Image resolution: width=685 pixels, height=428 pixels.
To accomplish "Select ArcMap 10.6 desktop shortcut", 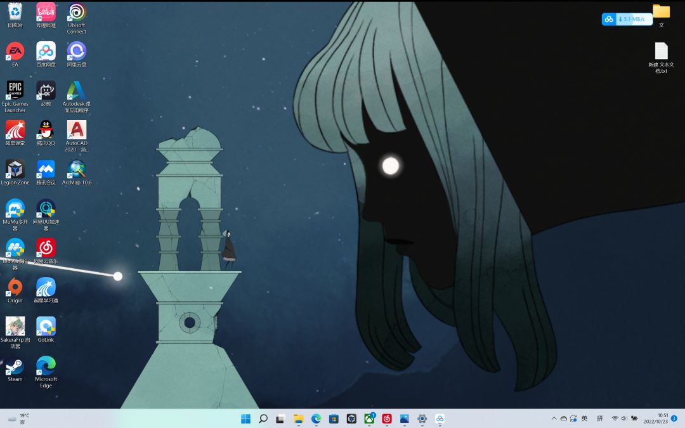I will coord(77,172).
